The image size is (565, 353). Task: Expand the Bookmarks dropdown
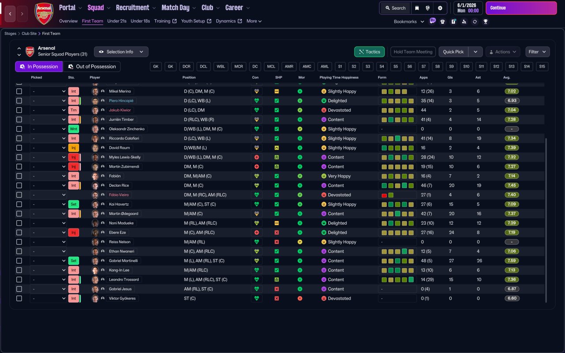tap(409, 21)
